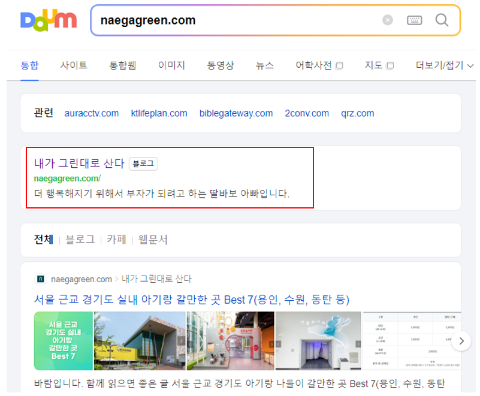Image resolution: width=480 pixels, height=396 pixels.
Task: Open the on-screen keyboard icon
Action: tap(413, 21)
